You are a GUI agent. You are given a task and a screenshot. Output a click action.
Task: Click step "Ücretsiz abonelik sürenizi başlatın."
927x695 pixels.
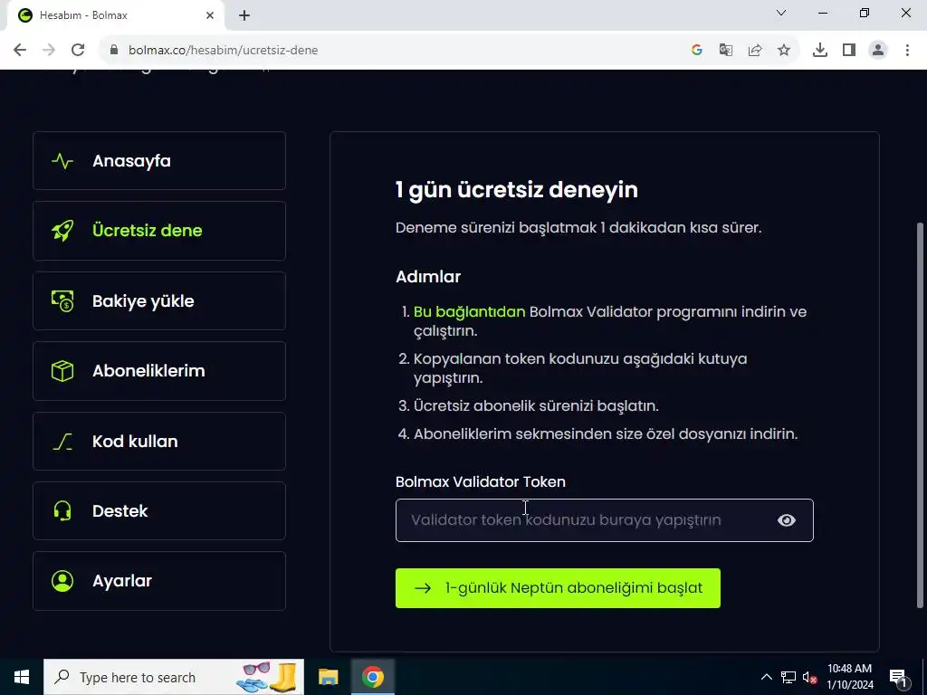(536, 406)
